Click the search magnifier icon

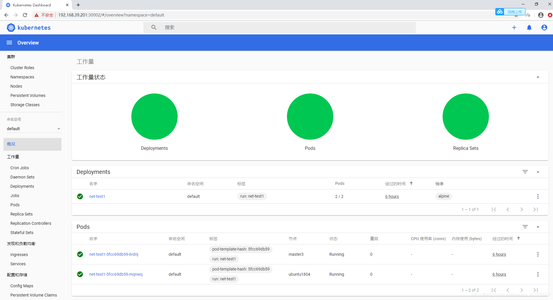[x=154, y=27]
